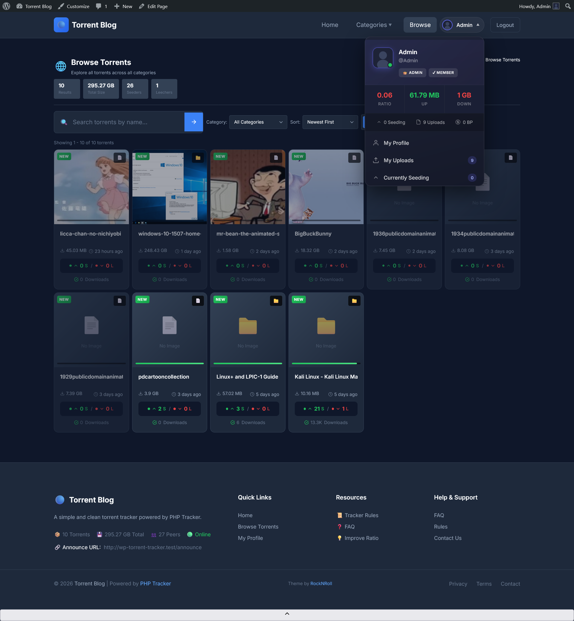Open the PHP Tracker link in the footer
Screen dimensions: 574x621
coord(155,583)
